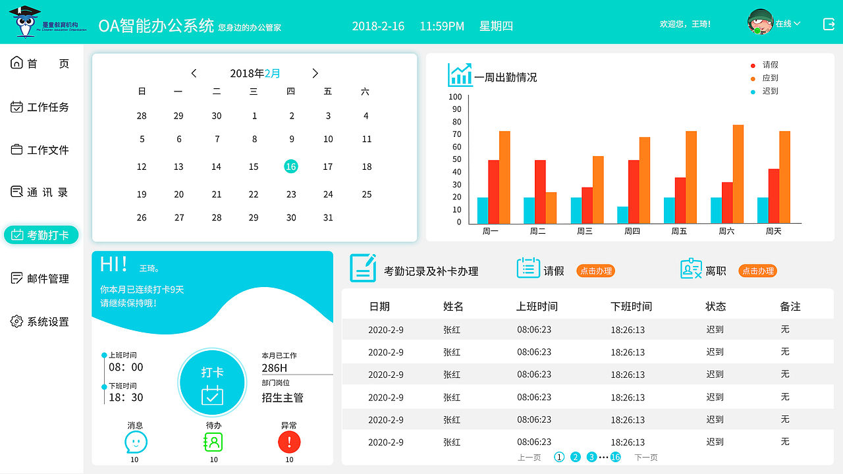Click 点击办理 next to 请假

point(595,270)
